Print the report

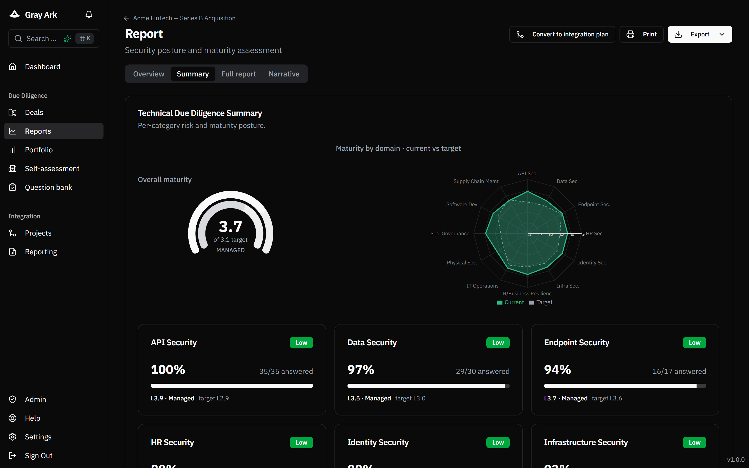coord(641,34)
